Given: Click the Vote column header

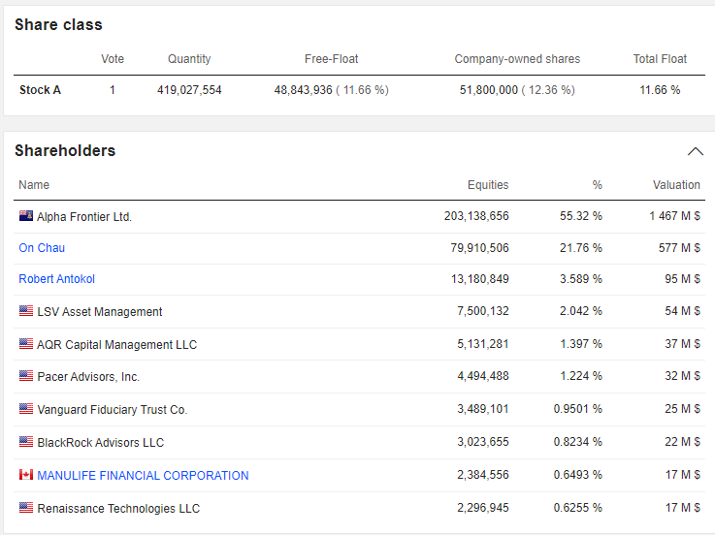Looking at the screenshot, I should (113, 59).
